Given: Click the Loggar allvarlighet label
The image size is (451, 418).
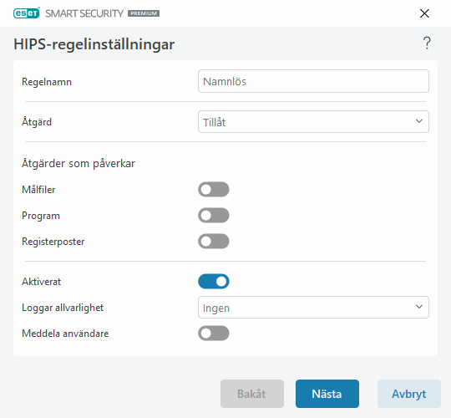Looking at the screenshot, I should coord(63,308).
